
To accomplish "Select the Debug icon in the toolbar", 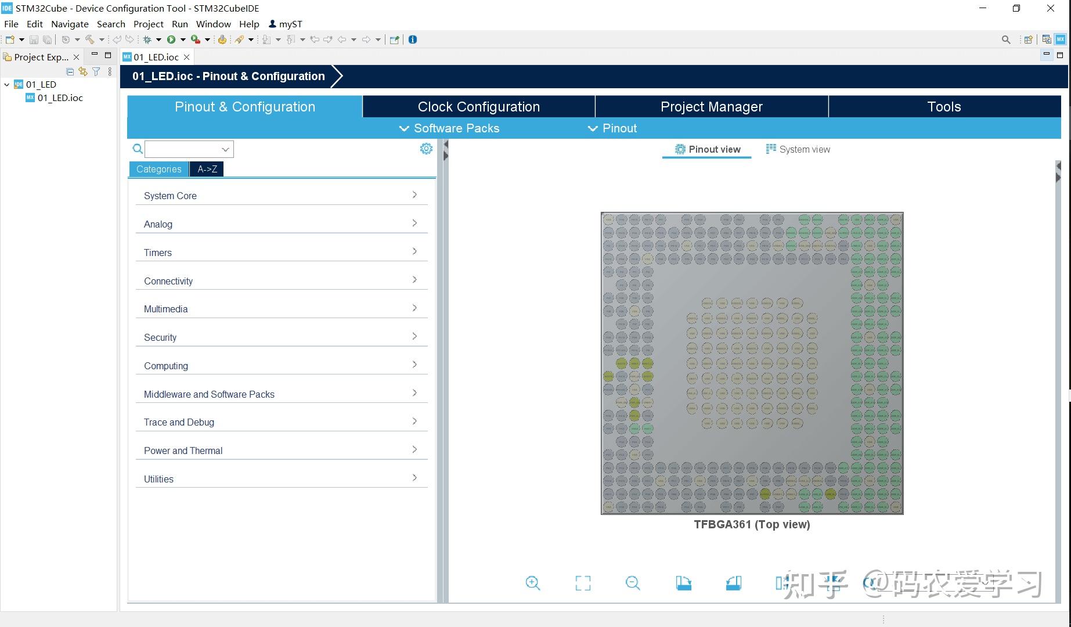I will click(x=147, y=39).
